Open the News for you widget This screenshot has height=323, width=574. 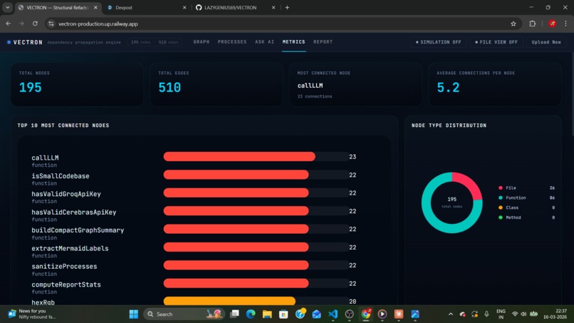(32, 314)
